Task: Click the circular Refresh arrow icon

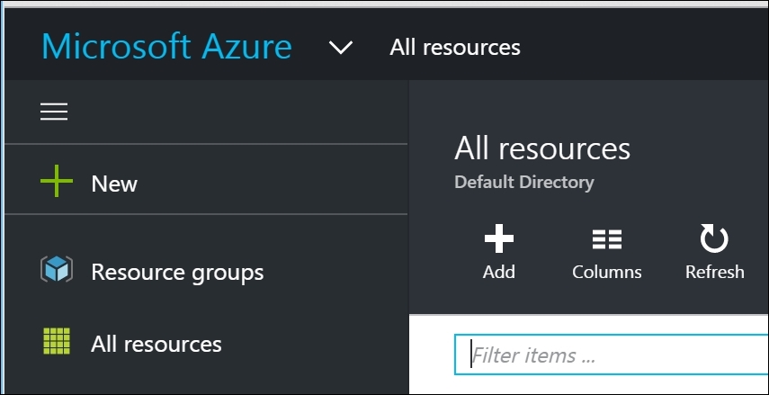Action: 714,238
